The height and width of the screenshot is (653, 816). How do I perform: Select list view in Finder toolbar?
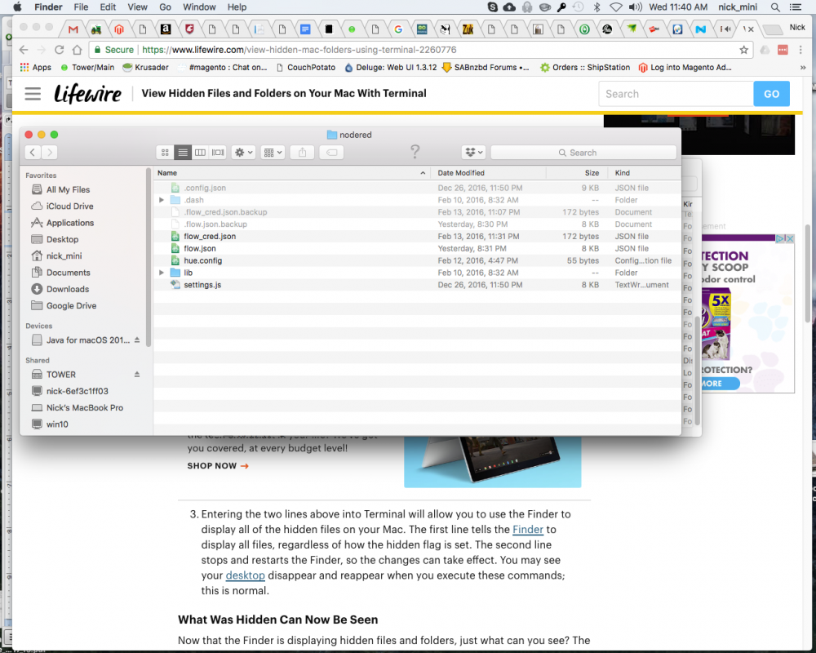tap(183, 153)
